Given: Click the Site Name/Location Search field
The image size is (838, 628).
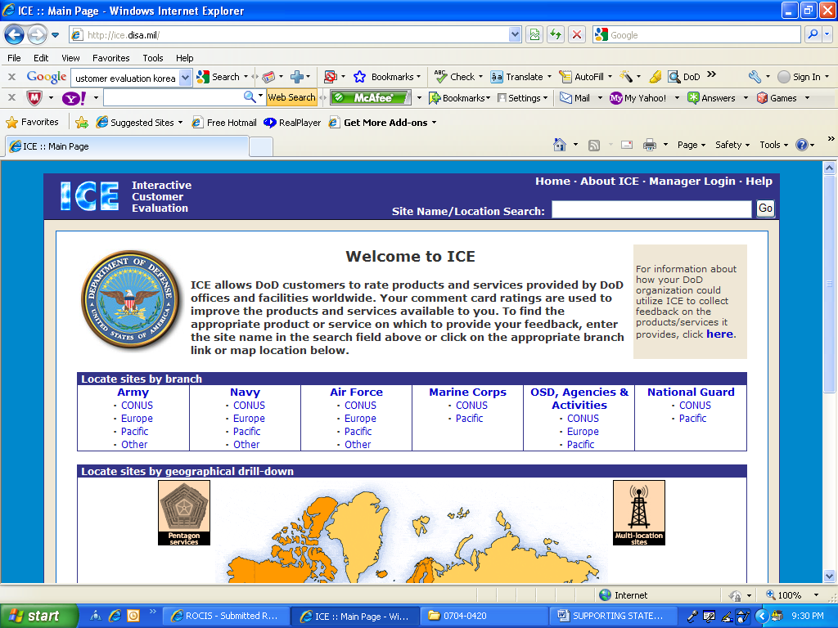Looking at the screenshot, I should (651, 210).
